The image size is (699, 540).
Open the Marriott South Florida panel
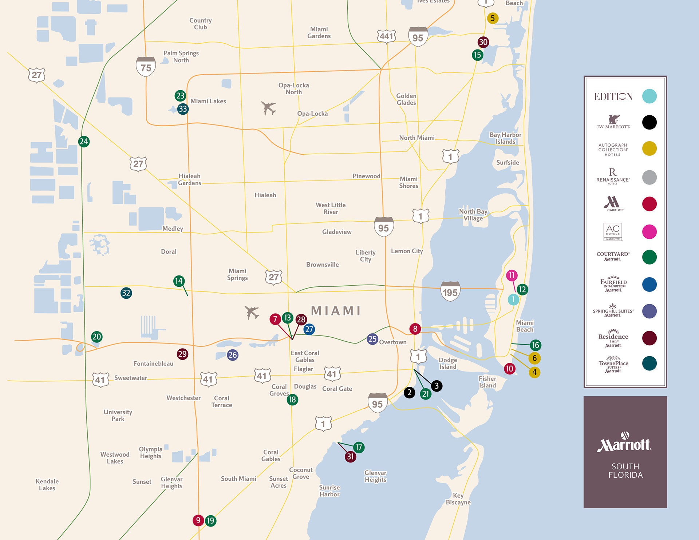click(625, 452)
